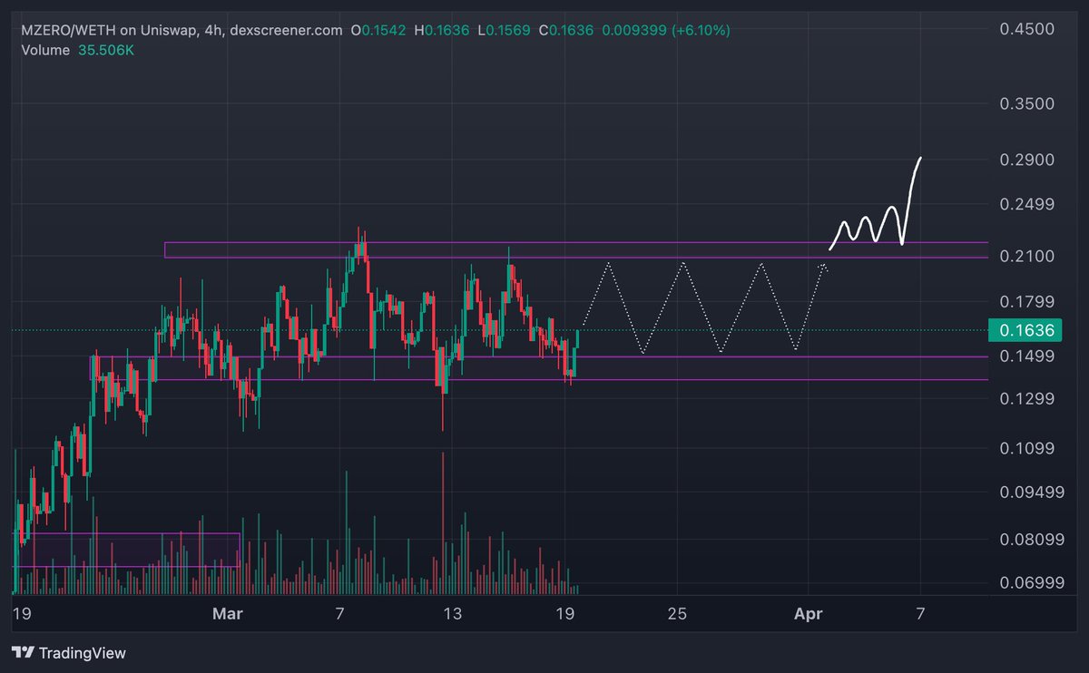Viewport: 1089px width, 673px height.
Task: Click the 35.506K volume value
Action: 104,51
